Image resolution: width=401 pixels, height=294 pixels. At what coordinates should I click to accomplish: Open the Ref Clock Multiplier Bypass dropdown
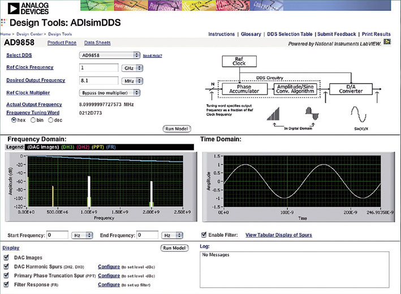click(110, 93)
